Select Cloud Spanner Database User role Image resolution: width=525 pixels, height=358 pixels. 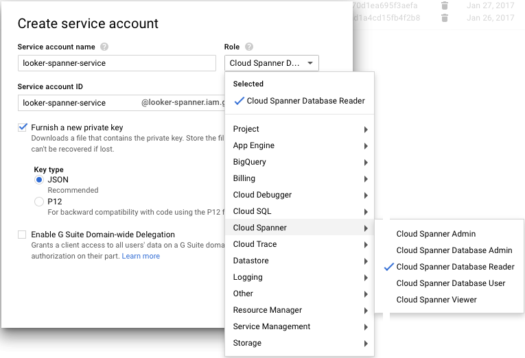(451, 283)
